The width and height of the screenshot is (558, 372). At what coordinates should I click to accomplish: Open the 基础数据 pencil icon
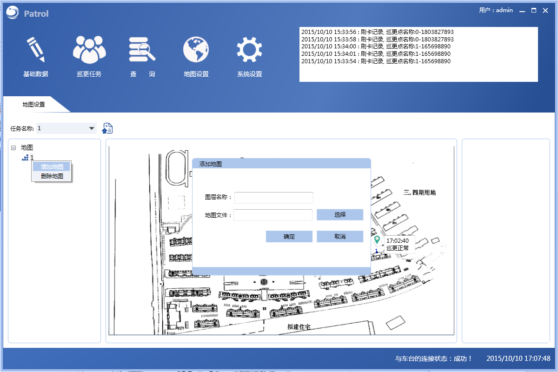pos(35,50)
